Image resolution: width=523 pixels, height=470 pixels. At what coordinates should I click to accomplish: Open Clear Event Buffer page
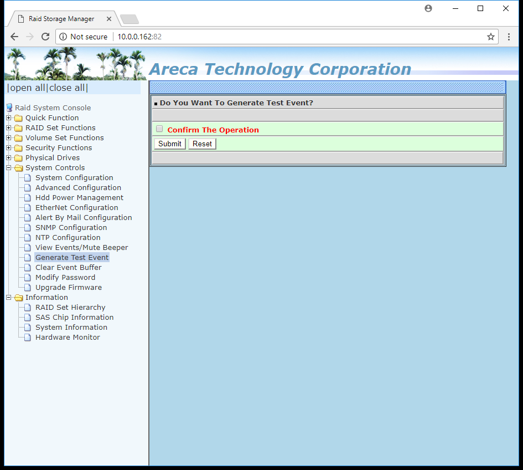[x=69, y=268]
